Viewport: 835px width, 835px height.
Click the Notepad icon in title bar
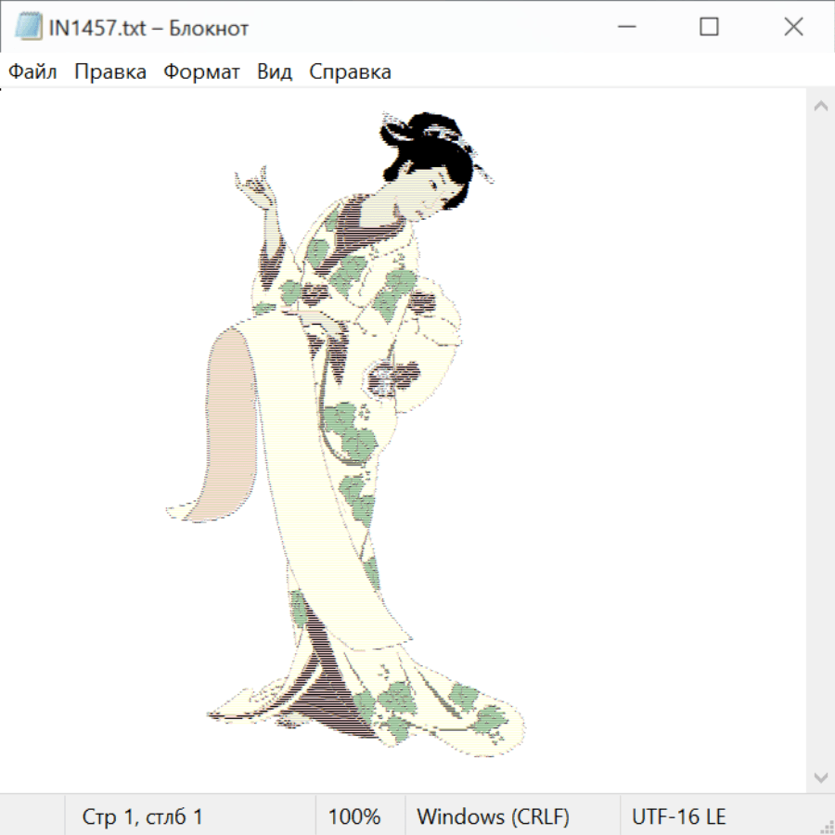28,28
